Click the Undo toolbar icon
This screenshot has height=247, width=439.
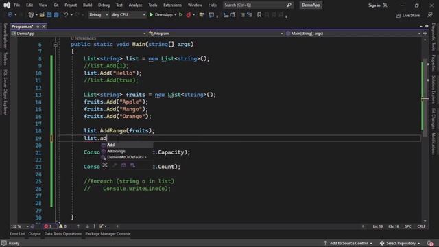[x=66, y=15]
